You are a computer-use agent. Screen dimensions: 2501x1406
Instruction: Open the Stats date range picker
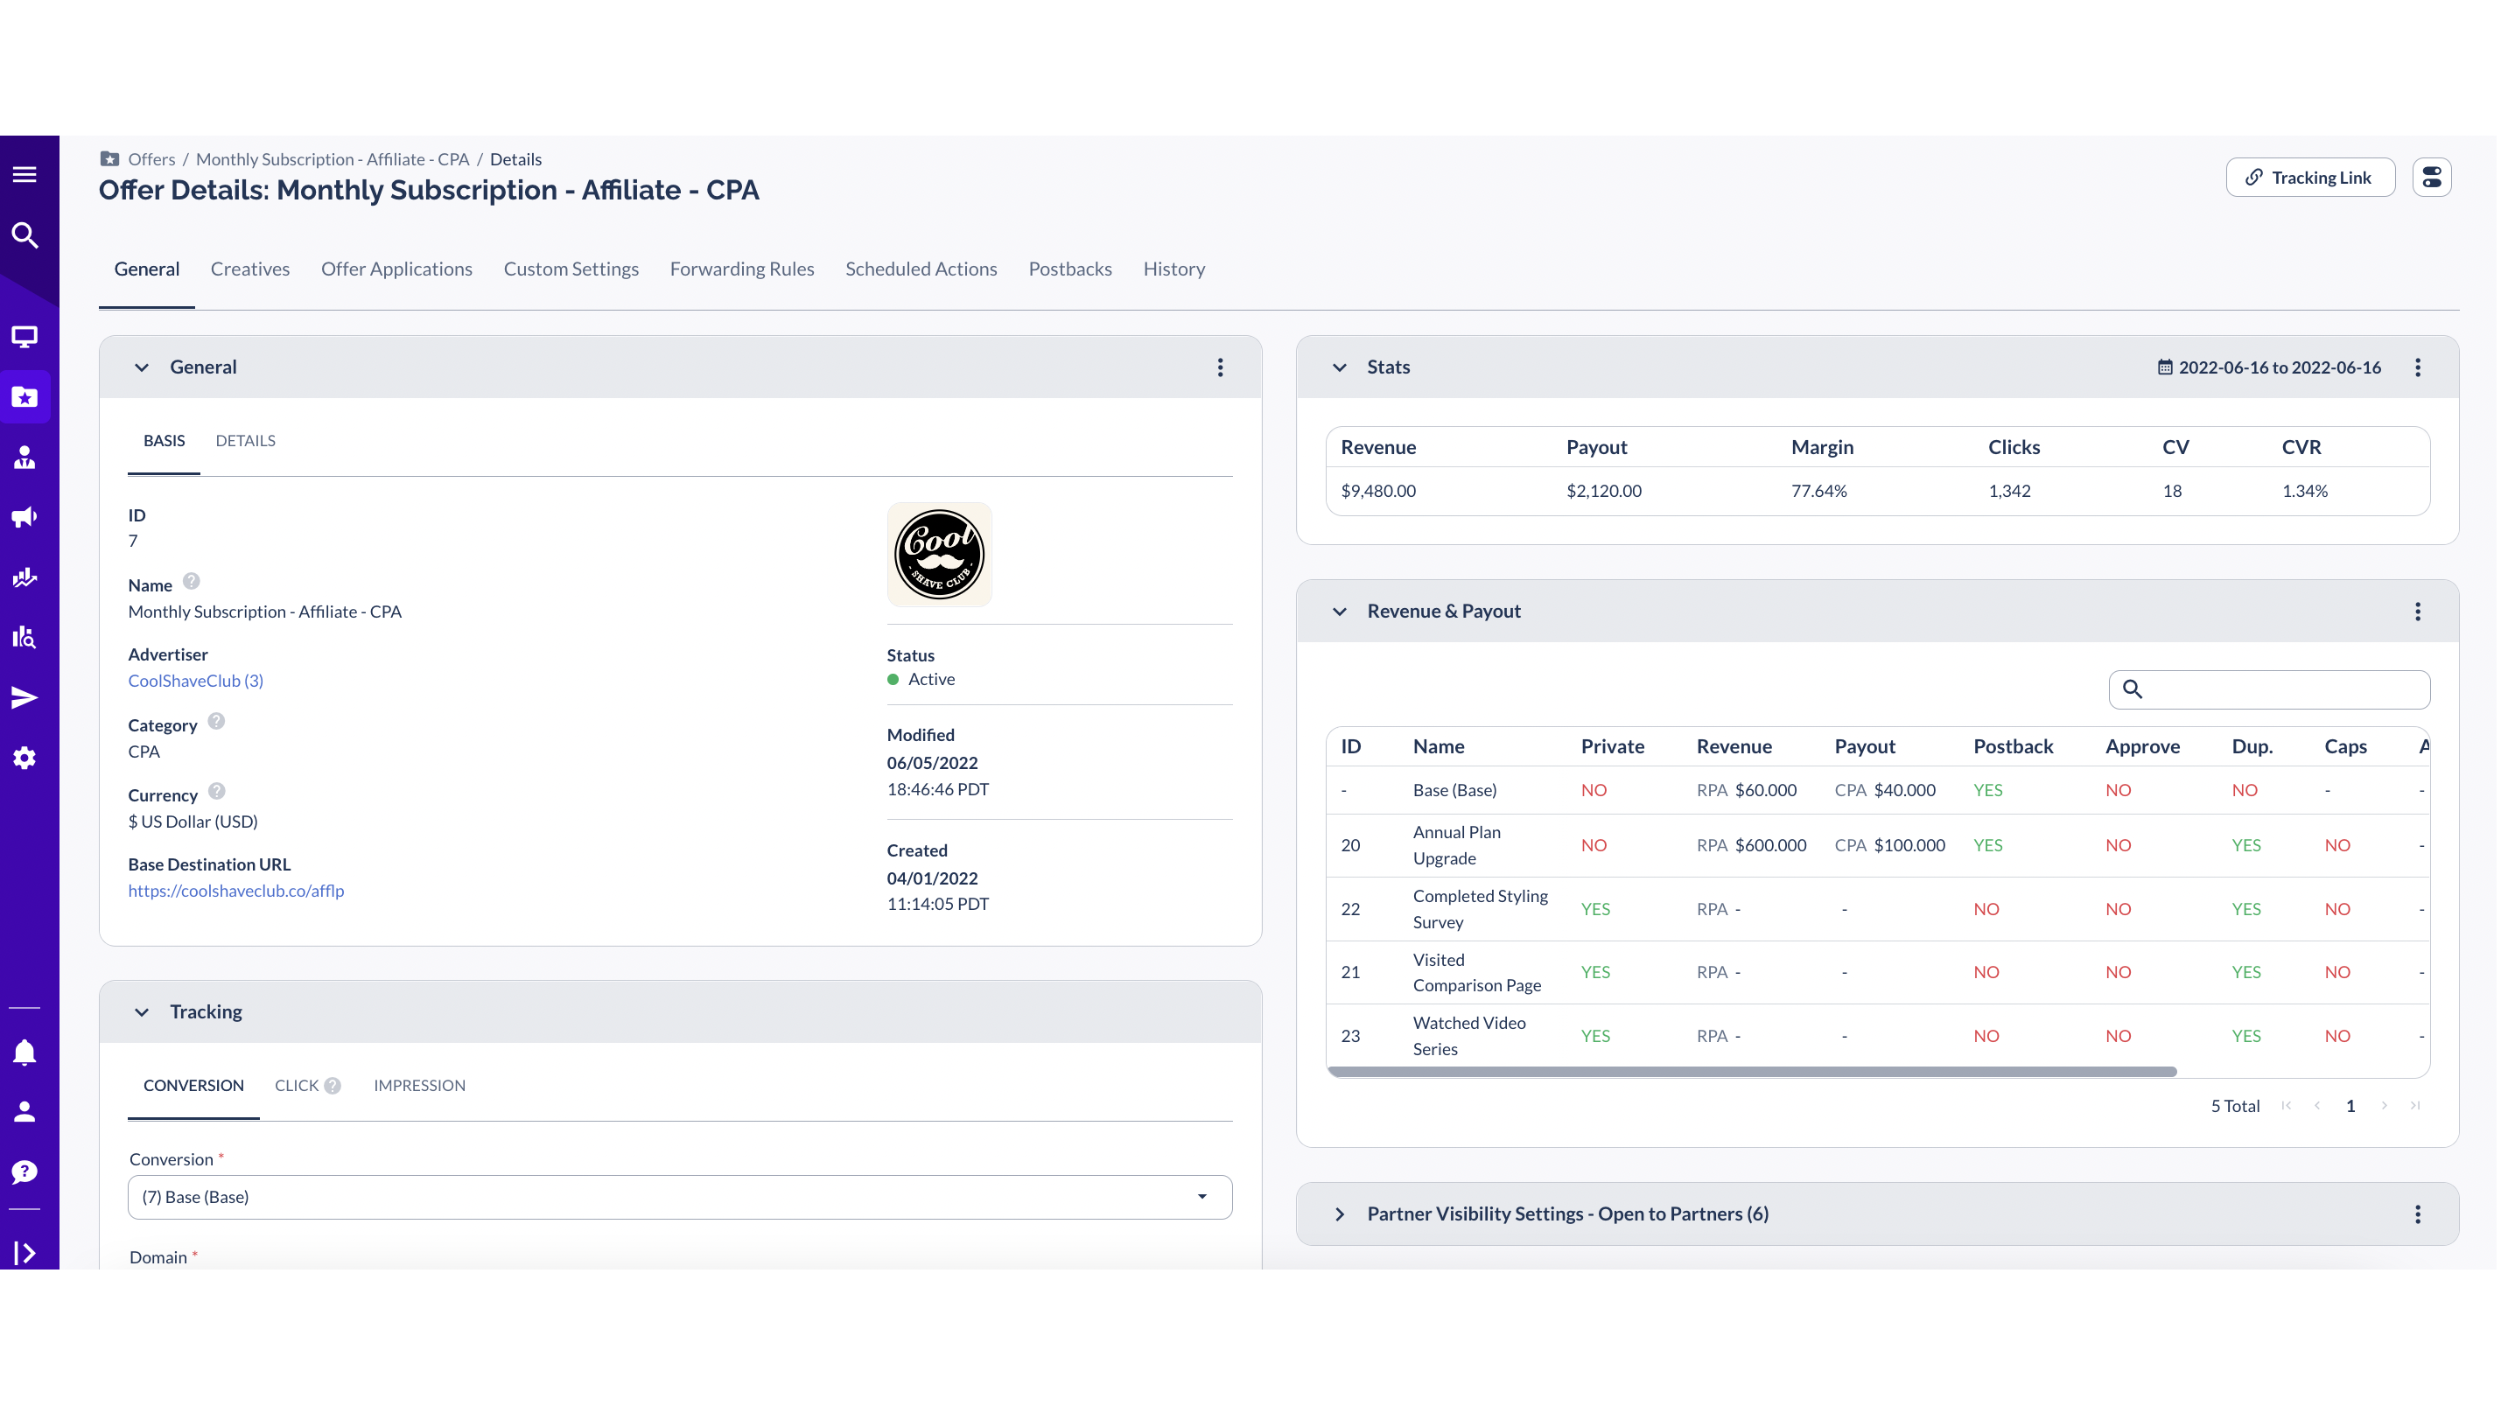coord(2269,368)
